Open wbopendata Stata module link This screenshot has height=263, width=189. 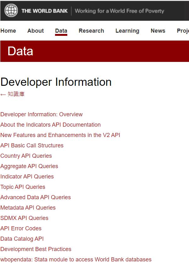click(76, 260)
